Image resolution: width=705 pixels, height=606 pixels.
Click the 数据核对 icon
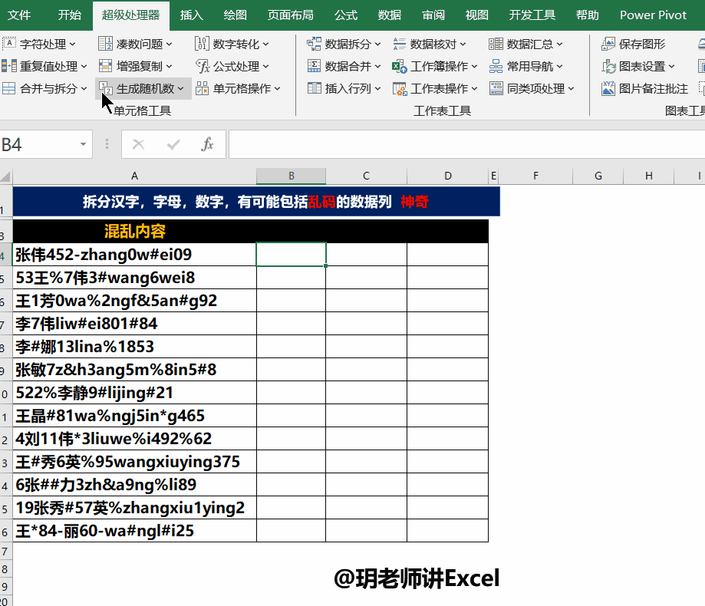399,44
